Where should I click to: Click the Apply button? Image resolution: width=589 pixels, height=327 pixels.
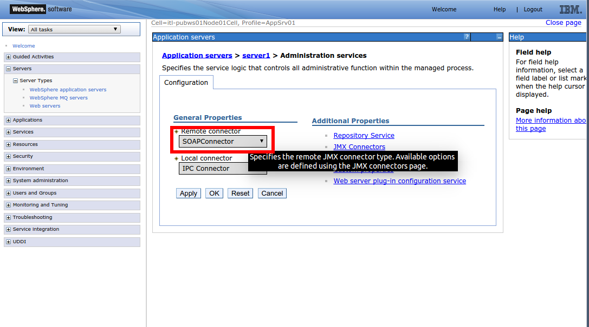pyautogui.click(x=189, y=193)
